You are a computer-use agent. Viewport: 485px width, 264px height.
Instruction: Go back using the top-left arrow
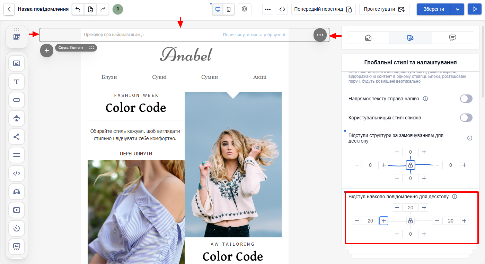click(x=9, y=9)
